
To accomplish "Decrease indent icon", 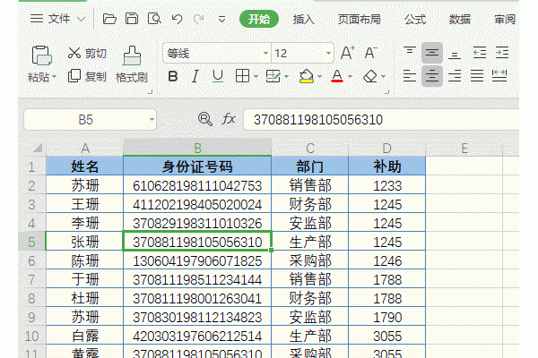I will [x=480, y=53].
